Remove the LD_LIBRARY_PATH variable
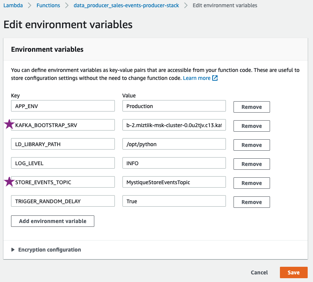The width and height of the screenshot is (313, 282). 251,145
